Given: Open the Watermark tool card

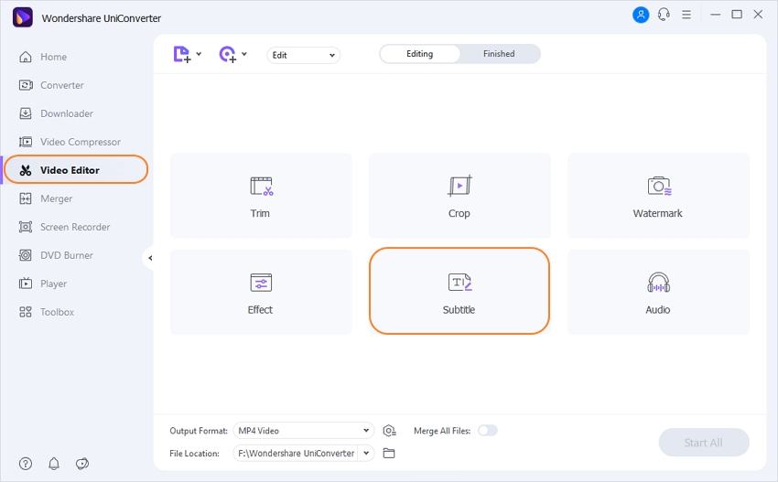Looking at the screenshot, I should tap(658, 196).
